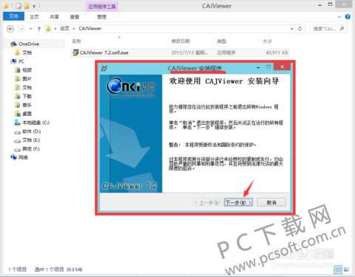
Task: Click the search CAJViewer input box
Action: [x=328, y=29]
